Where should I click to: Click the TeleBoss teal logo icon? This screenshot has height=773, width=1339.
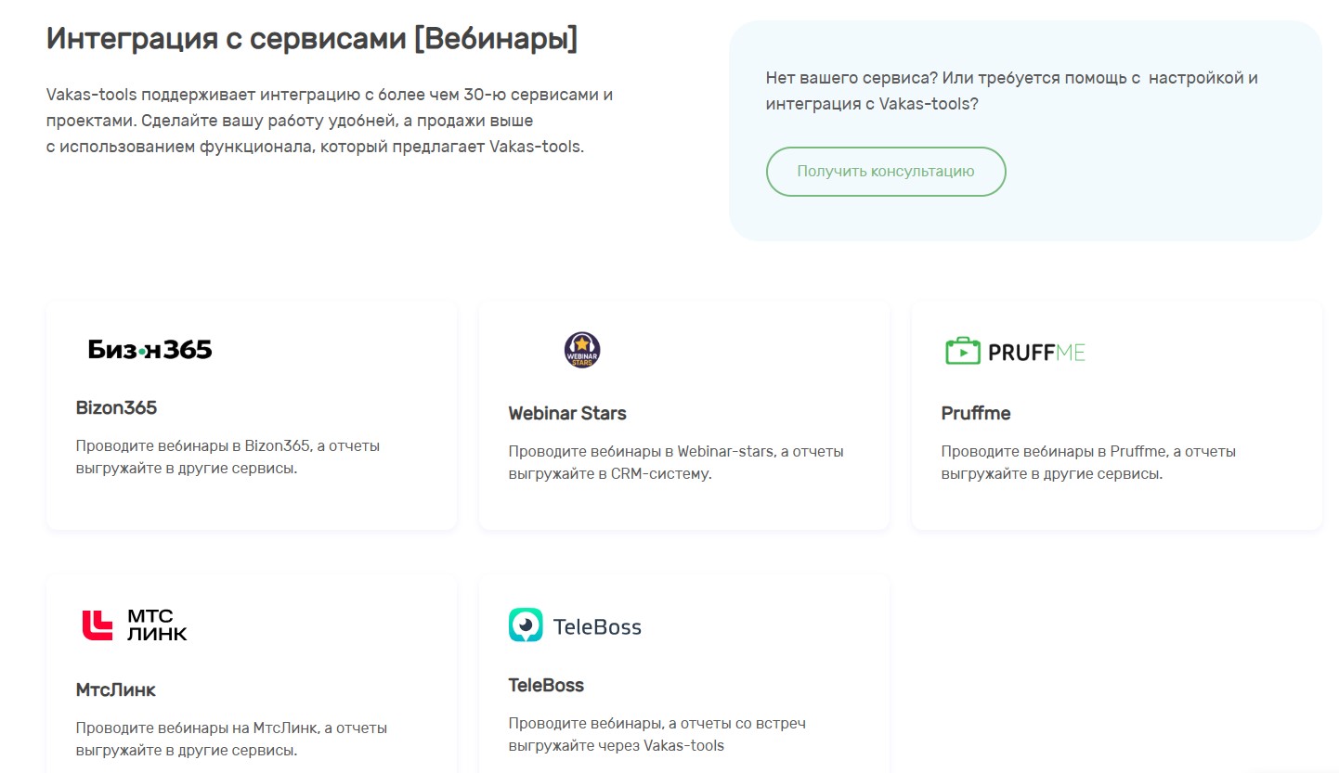pyautogui.click(x=526, y=625)
